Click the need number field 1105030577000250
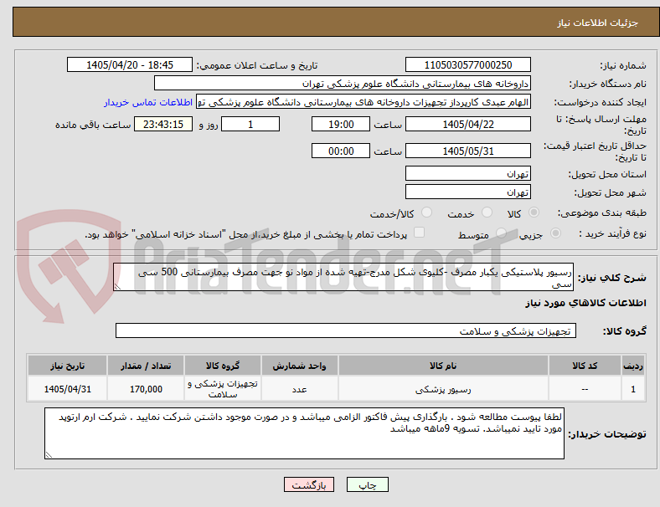 point(467,64)
